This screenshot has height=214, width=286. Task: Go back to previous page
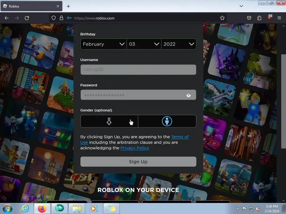(7, 18)
